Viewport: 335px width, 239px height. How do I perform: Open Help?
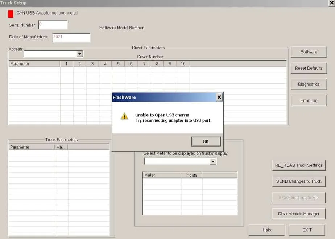coord(267,230)
